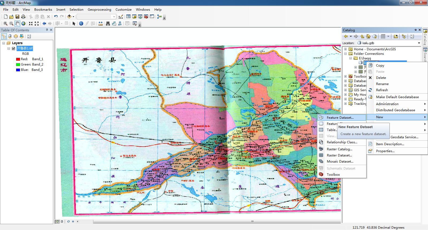Switch to Data View button
The width and height of the screenshot is (428, 230).
pos(57,221)
